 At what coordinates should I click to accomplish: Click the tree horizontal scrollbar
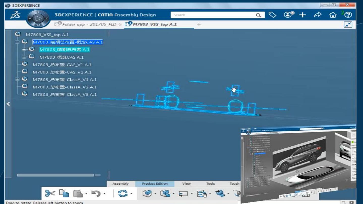point(55,175)
